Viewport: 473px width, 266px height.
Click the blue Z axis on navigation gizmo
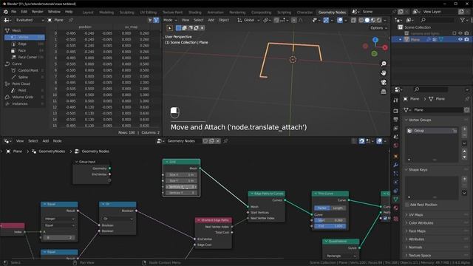(x=375, y=40)
